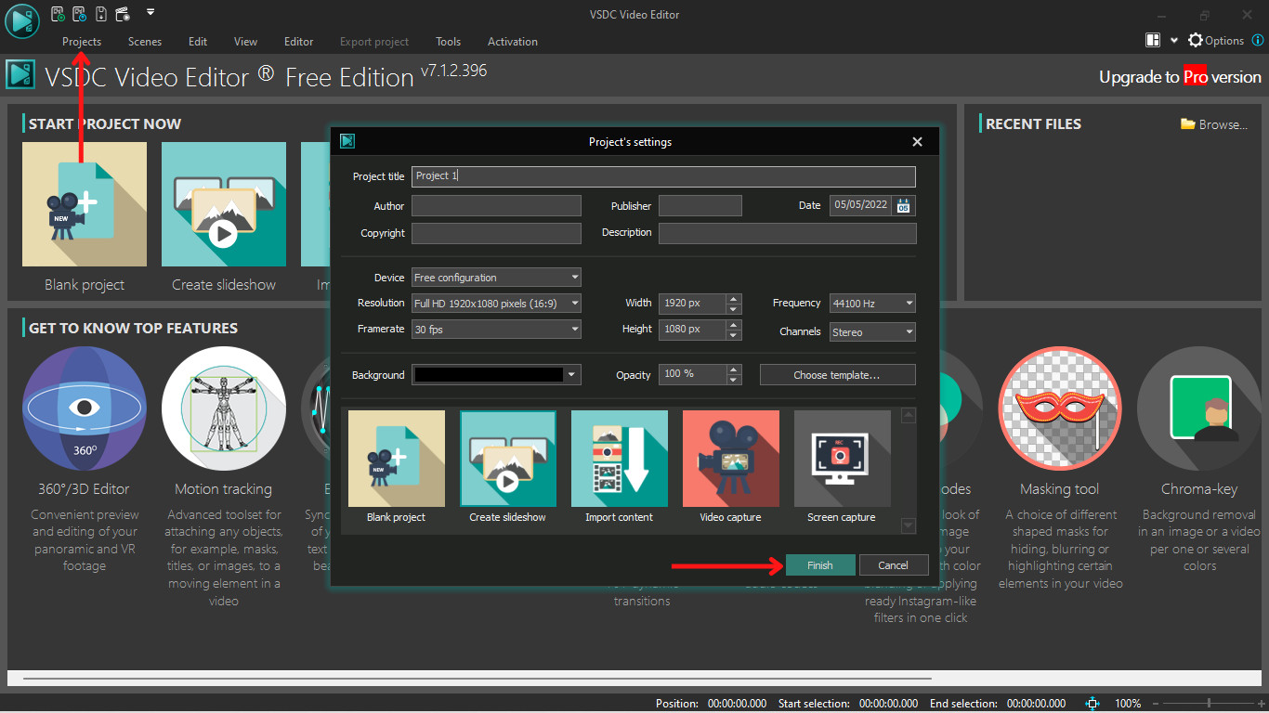Open the Background color dropdown arrow
The width and height of the screenshot is (1269, 713).
pyautogui.click(x=573, y=375)
